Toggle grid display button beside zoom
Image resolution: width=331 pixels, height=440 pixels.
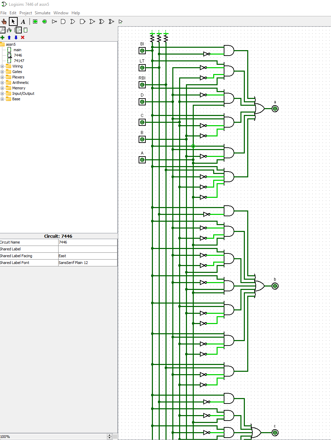click(x=115, y=437)
